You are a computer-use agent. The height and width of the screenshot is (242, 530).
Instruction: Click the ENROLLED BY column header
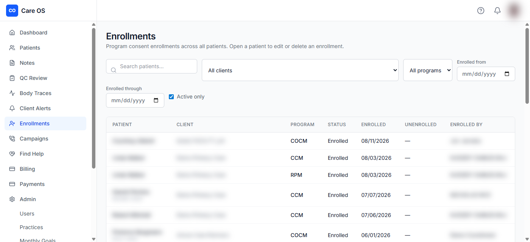tap(466, 125)
